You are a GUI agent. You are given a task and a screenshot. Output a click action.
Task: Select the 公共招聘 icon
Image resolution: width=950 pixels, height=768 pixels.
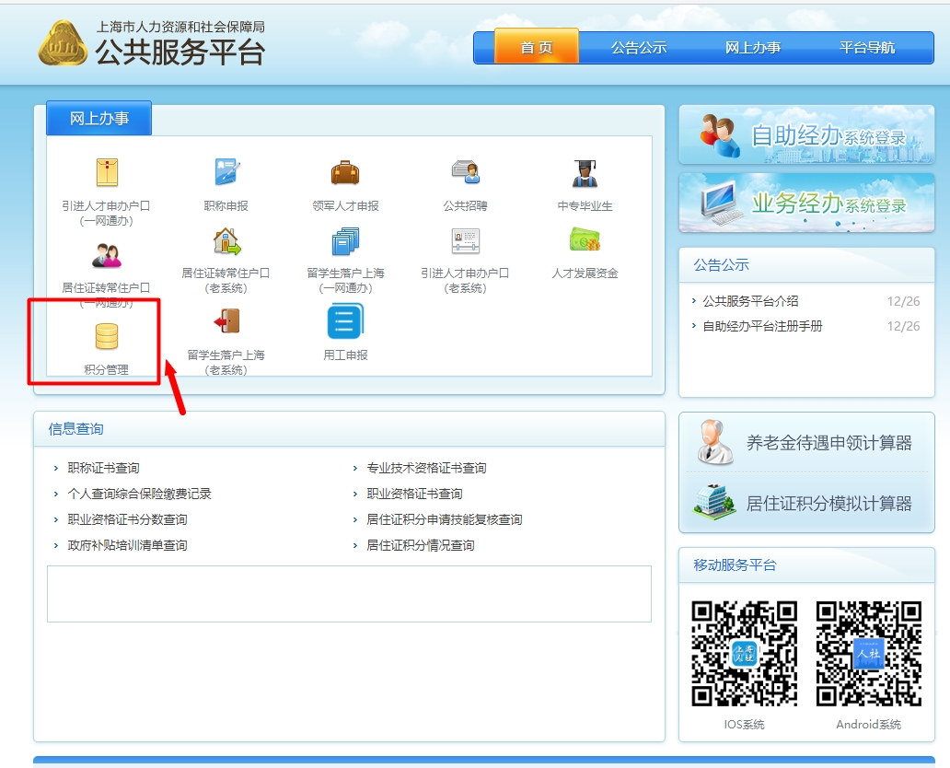pos(465,172)
